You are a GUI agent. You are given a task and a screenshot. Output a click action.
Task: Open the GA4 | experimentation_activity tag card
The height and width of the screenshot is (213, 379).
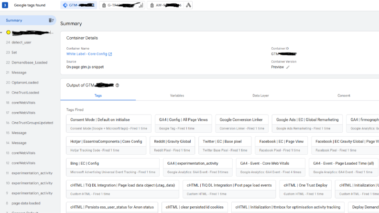pyautogui.click(x=198, y=167)
